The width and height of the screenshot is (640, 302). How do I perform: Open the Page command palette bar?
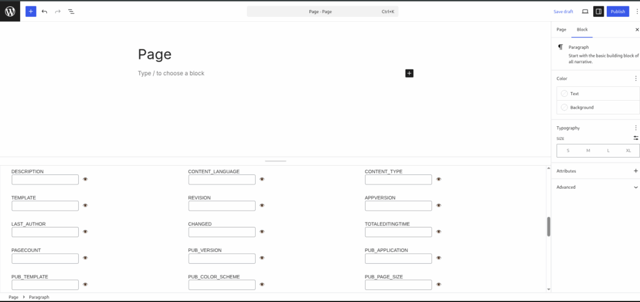(322, 11)
